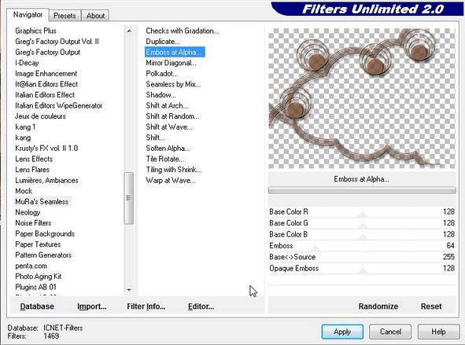Click the Import... button
The image size is (465, 345).
pyautogui.click(x=91, y=306)
